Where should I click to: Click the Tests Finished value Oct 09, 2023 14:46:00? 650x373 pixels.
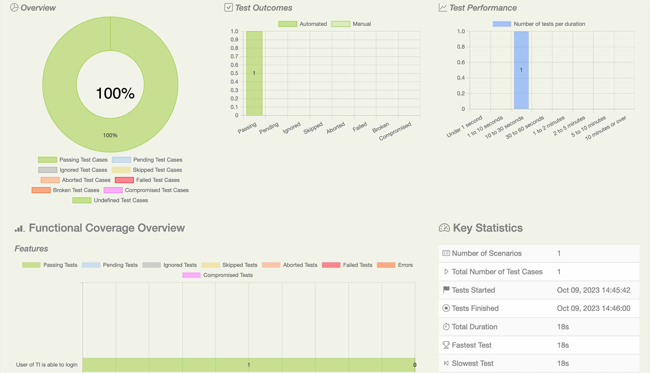coord(593,308)
